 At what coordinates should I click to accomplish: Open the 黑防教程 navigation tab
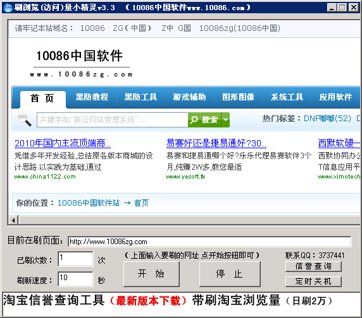(x=92, y=97)
